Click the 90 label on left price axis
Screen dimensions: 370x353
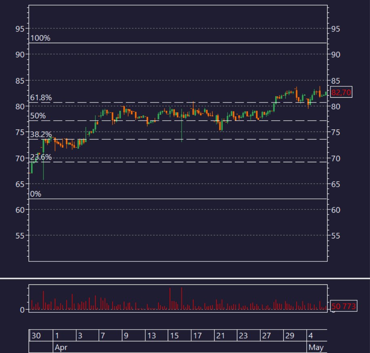20,54
